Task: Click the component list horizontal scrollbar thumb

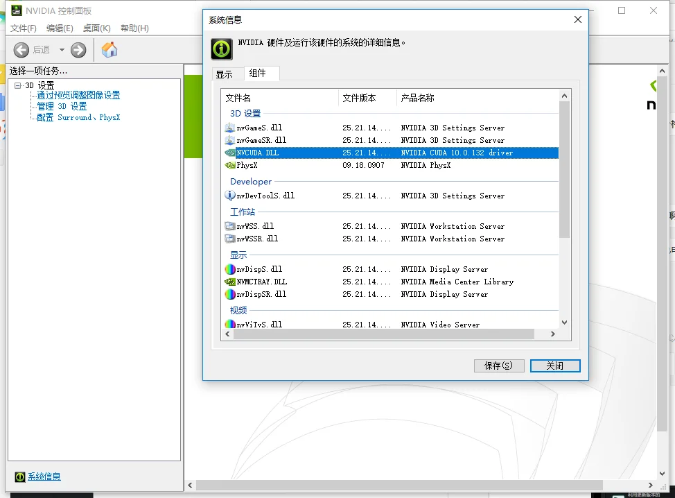Action: point(383,334)
